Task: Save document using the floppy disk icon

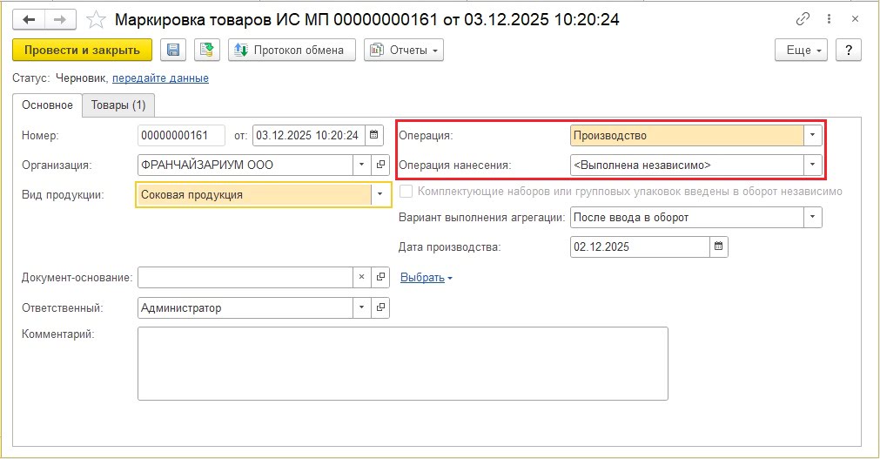Action: 173,51
